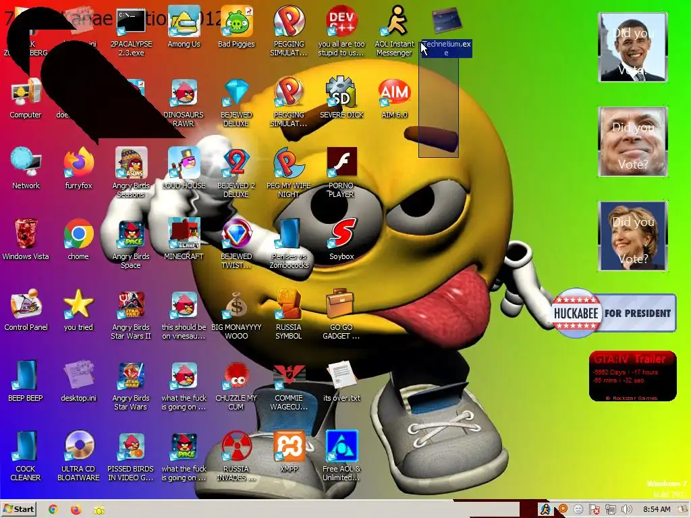The height and width of the screenshot is (518, 691).
Task: Launch the AIM 6.0 desktop icon
Action: point(394,98)
